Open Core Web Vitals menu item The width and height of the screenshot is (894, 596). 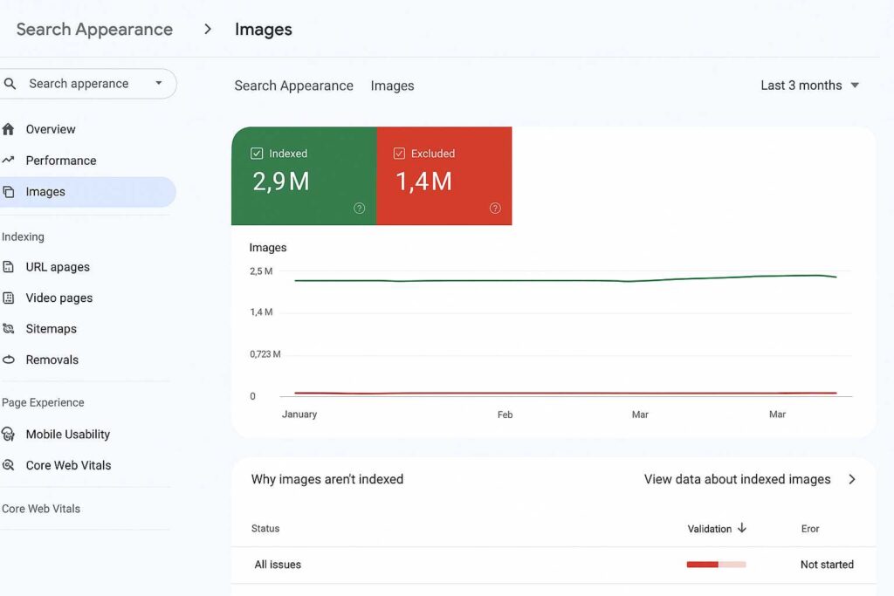[68, 465]
